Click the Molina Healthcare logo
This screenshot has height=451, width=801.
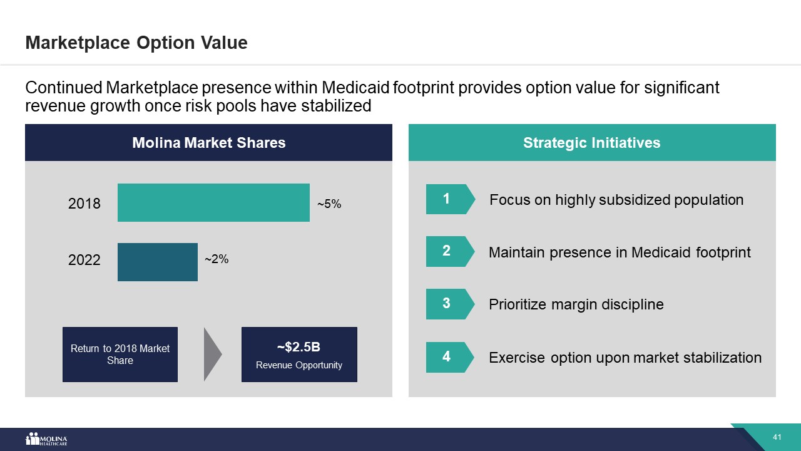(46, 439)
